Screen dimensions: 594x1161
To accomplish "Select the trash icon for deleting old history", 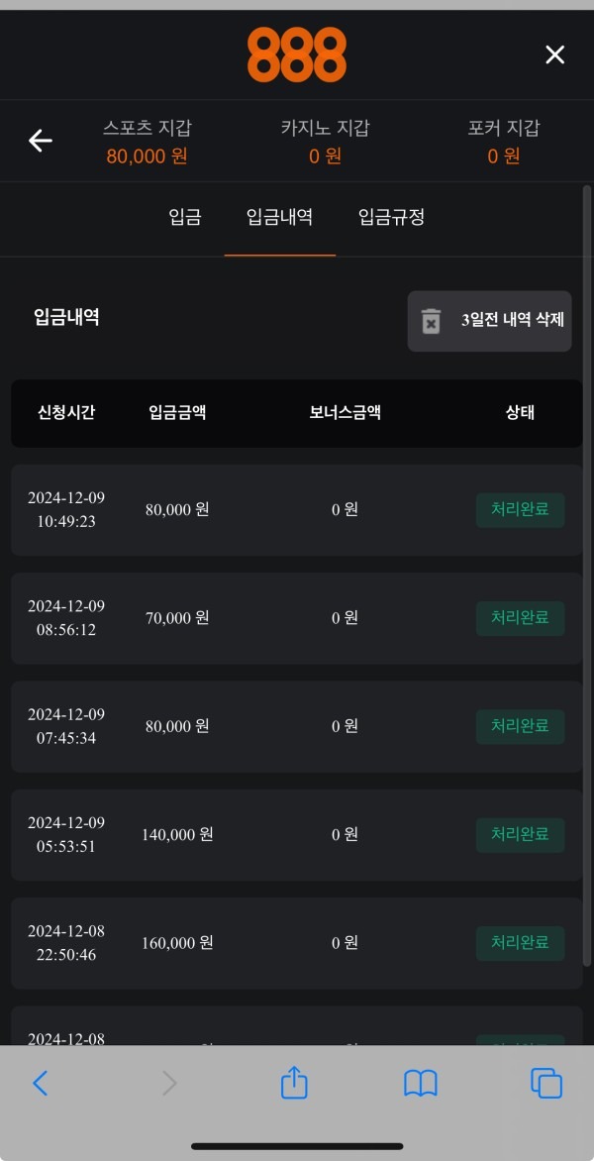I will pyautogui.click(x=431, y=321).
